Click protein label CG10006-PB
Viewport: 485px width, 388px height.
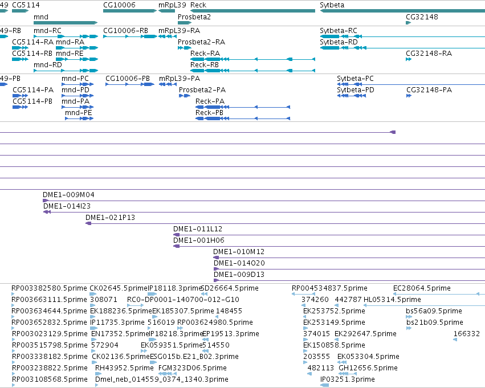tap(128, 79)
